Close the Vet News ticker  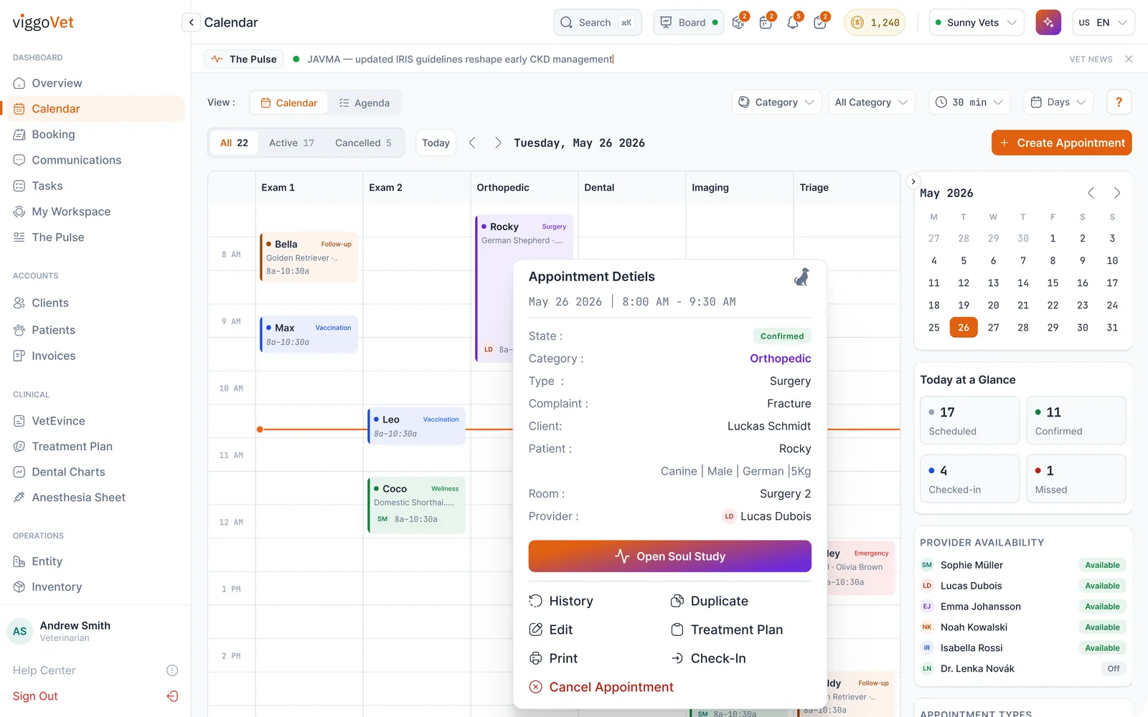[1129, 59]
